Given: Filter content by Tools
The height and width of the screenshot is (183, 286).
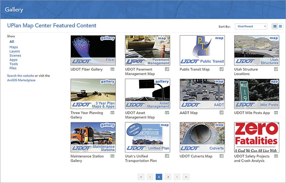Looking at the screenshot, I should pos(14,64).
